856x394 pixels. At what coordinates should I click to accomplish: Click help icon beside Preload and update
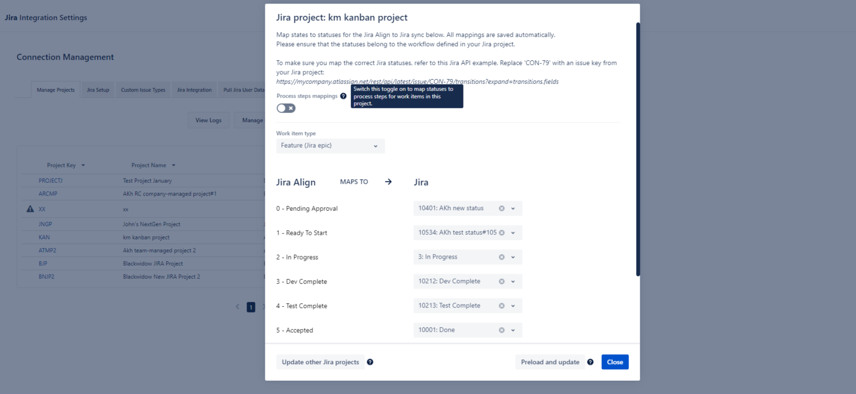(x=590, y=362)
